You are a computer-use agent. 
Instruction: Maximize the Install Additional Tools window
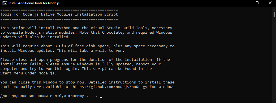(x=257, y=3)
